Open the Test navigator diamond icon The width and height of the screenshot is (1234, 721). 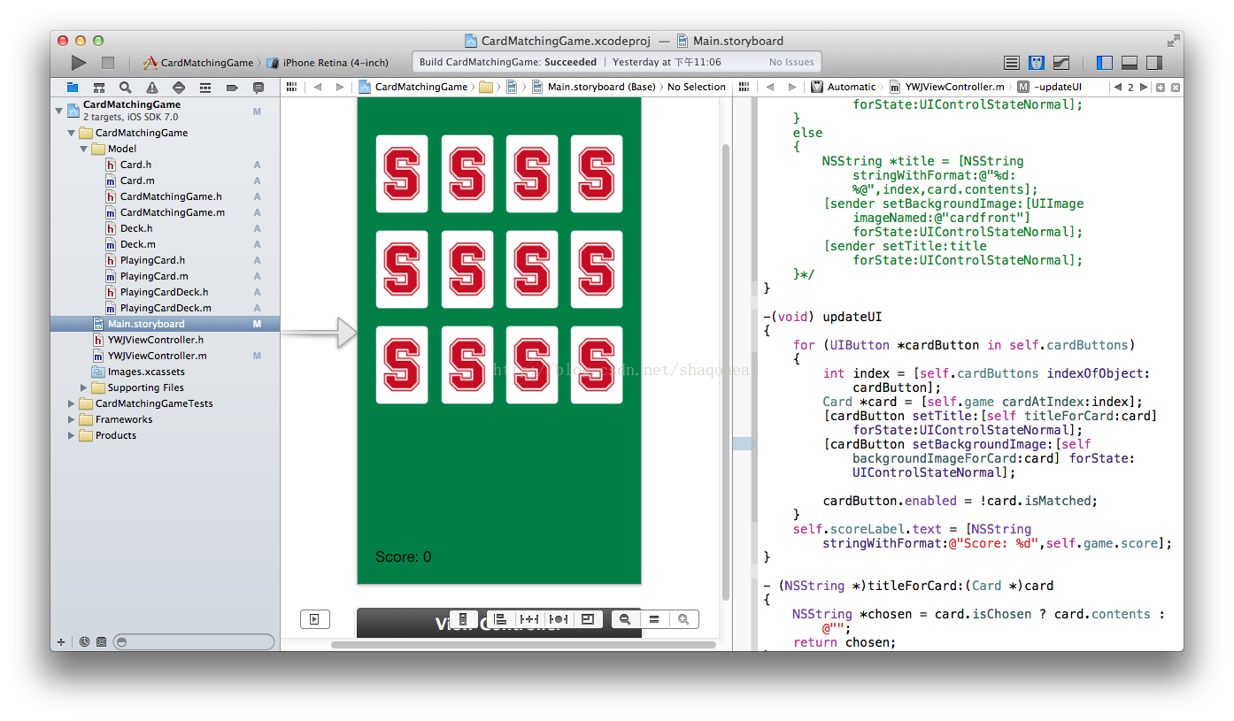(x=179, y=88)
